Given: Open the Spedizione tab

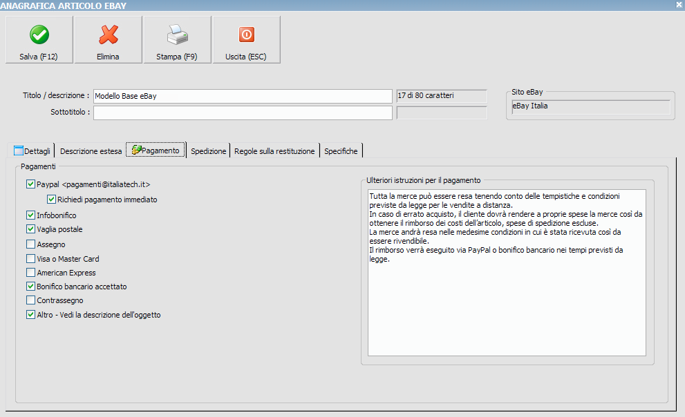Looking at the screenshot, I should coord(208,151).
